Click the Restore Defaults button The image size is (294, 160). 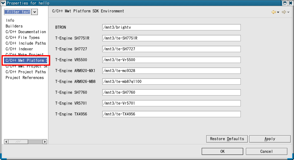[x=227, y=139]
